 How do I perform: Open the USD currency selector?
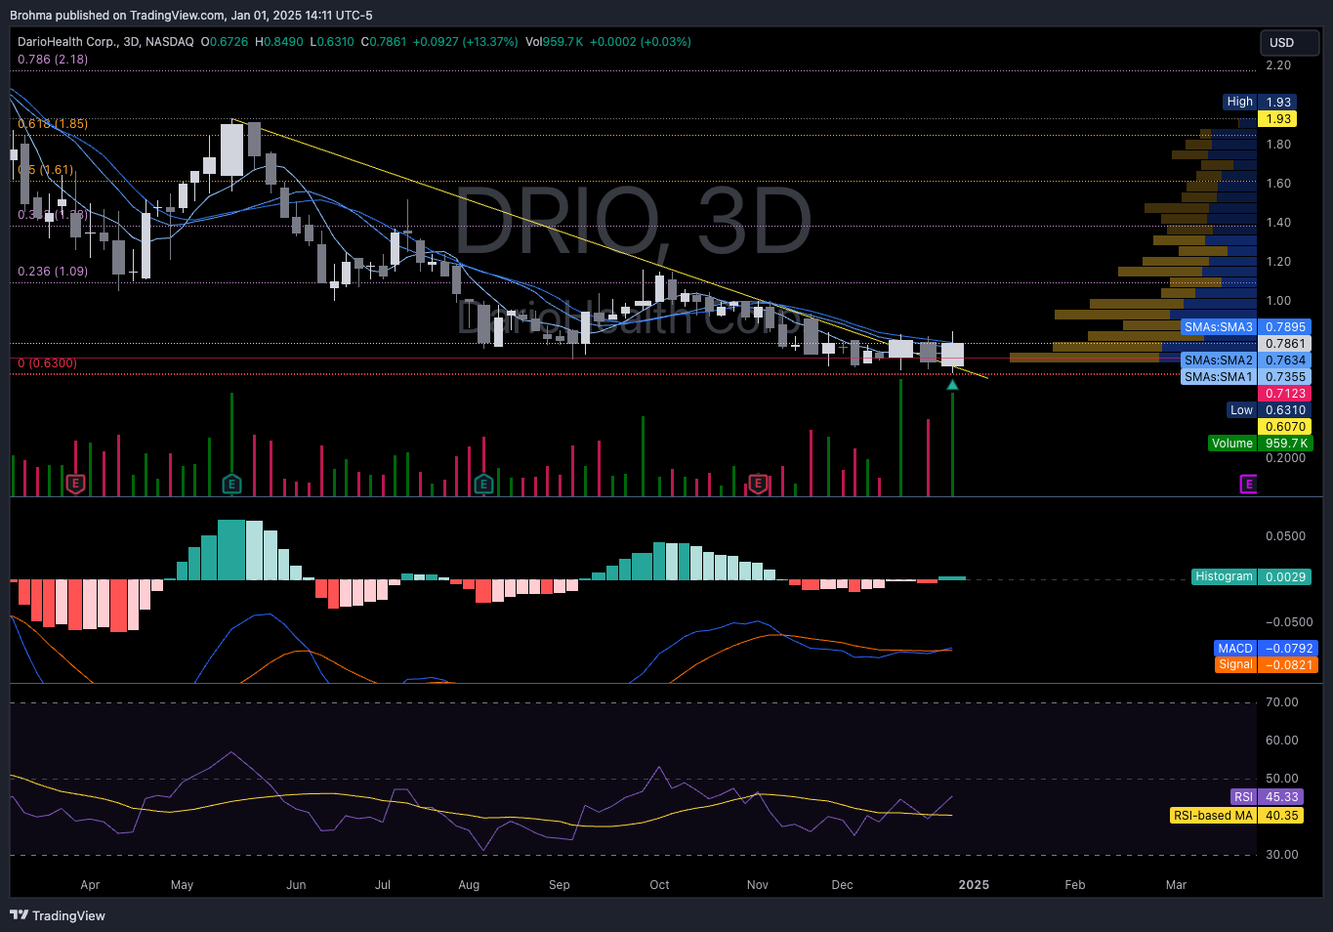point(1289,43)
